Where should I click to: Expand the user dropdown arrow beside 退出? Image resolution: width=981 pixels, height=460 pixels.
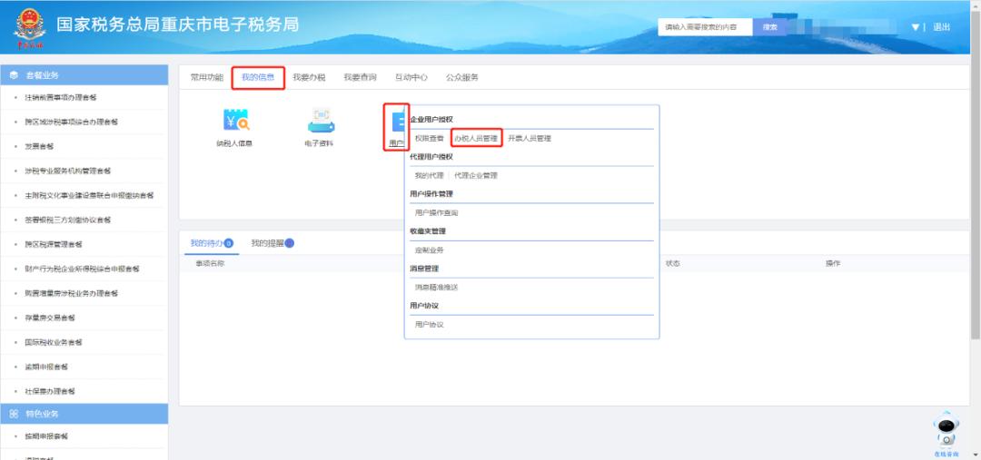coord(915,27)
